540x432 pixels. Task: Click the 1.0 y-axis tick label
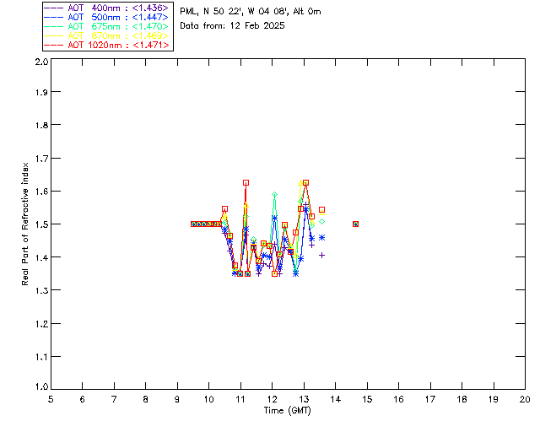[x=41, y=386]
